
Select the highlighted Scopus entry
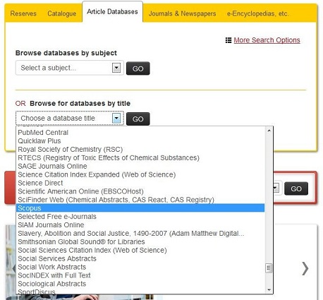click(x=140, y=208)
